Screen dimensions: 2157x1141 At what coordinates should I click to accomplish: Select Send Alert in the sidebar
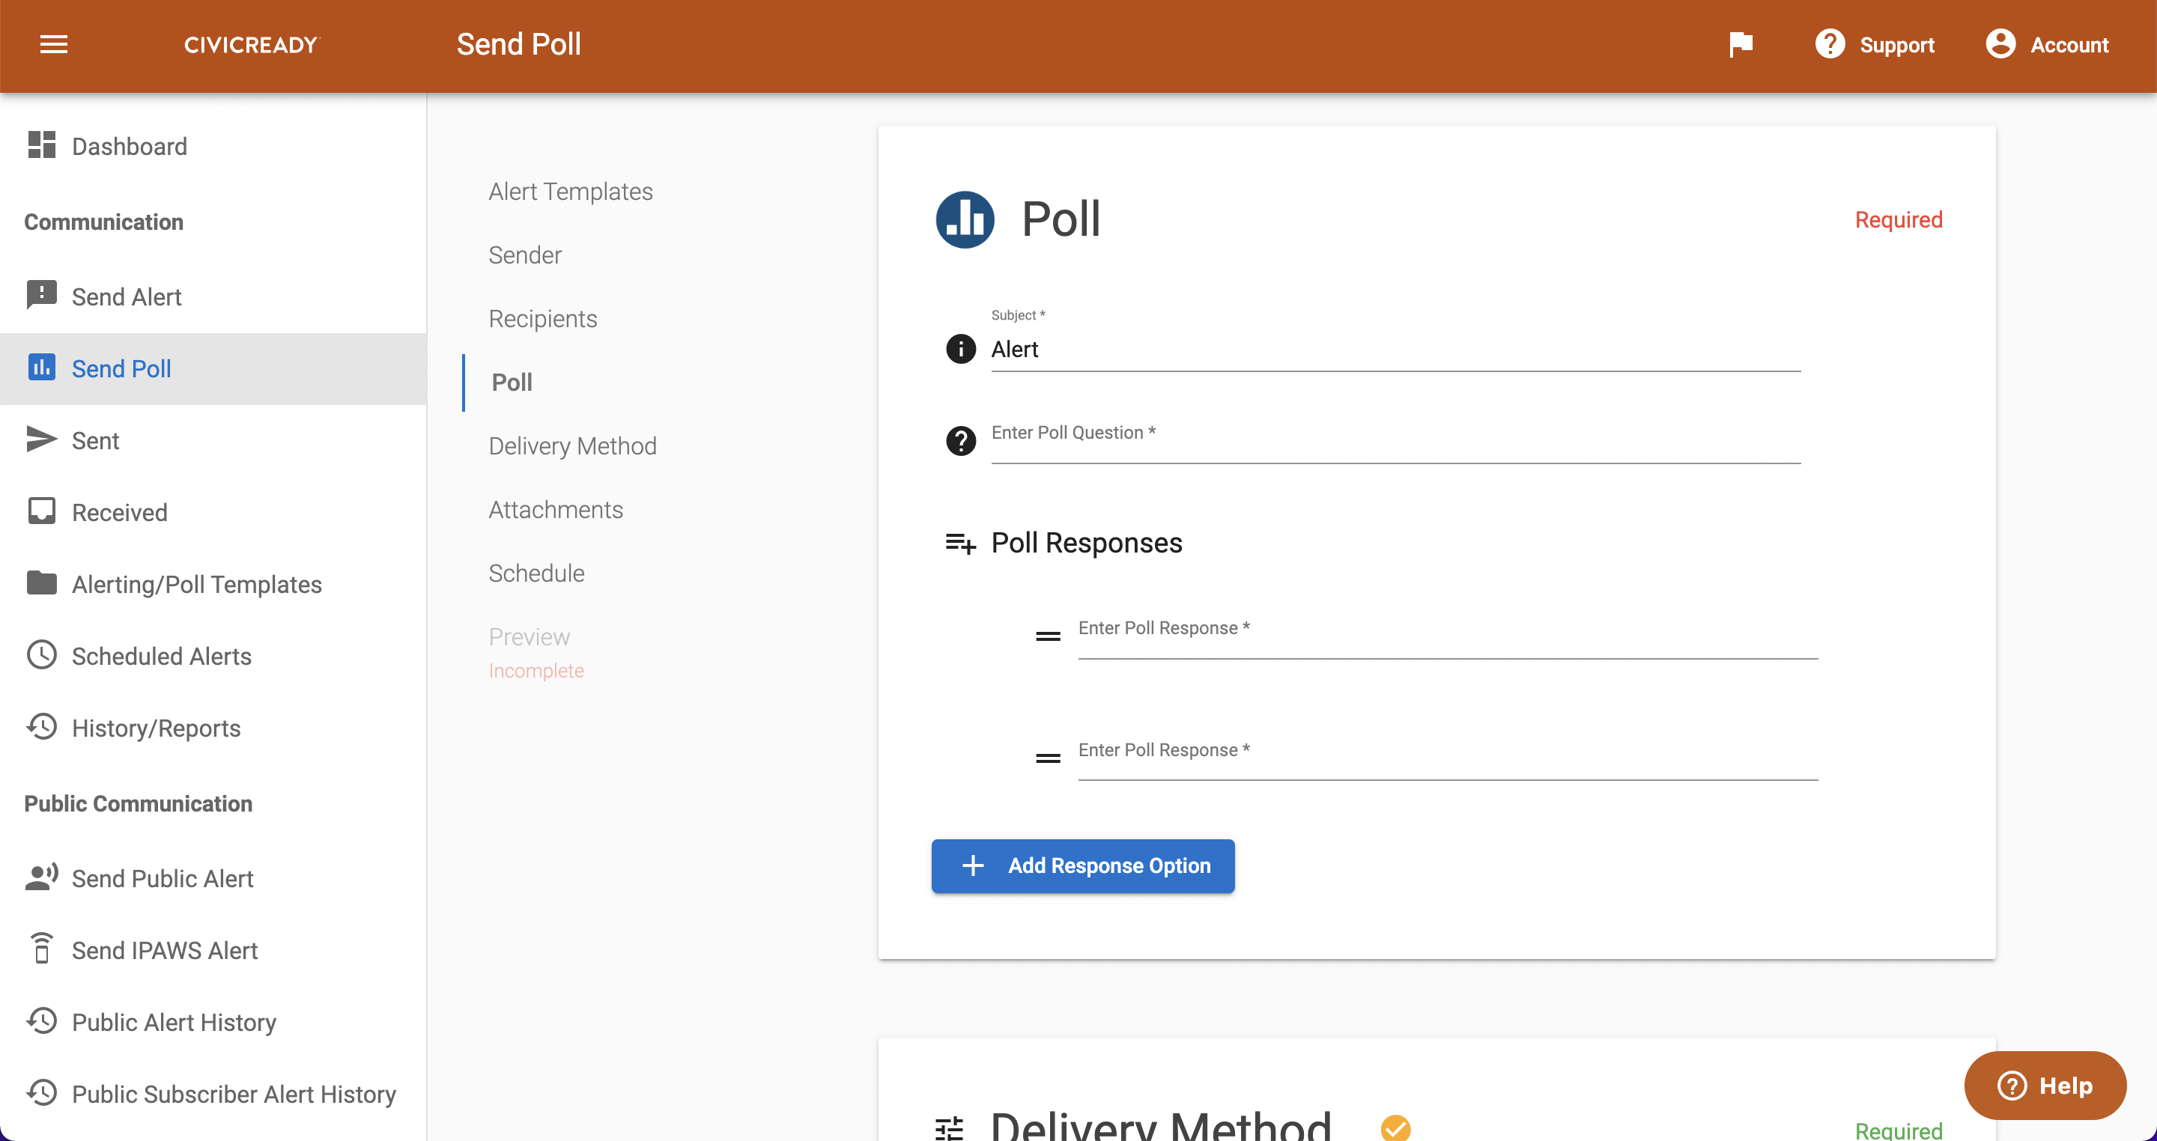point(126,296)
